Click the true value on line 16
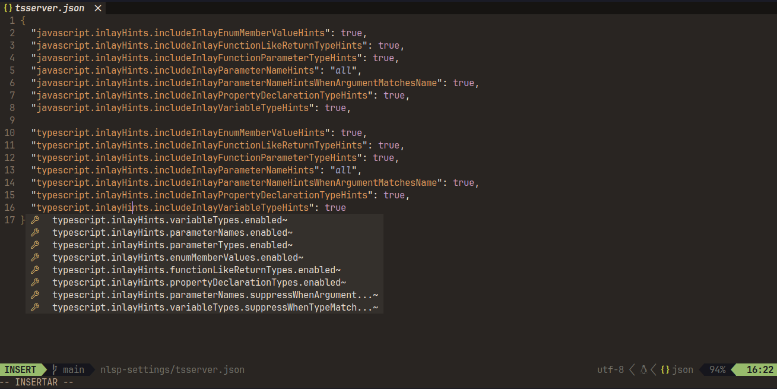 (x=335, y=208)
